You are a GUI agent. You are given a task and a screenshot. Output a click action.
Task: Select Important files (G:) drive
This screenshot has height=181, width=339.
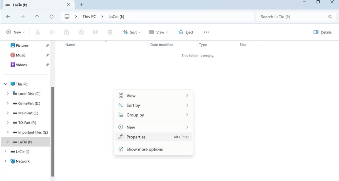(31, 132)
